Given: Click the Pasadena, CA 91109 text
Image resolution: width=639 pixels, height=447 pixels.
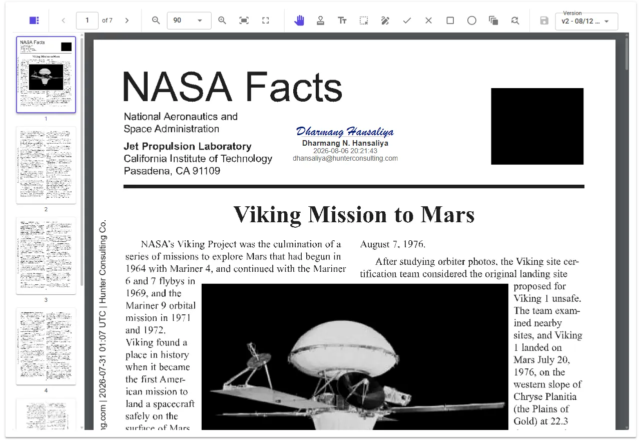Looking at the screenshot, I should coord(172,171).
